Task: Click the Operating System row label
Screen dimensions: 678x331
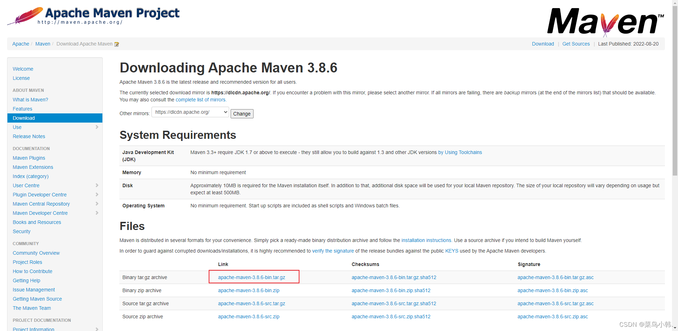Action: (x=143, y=206)
